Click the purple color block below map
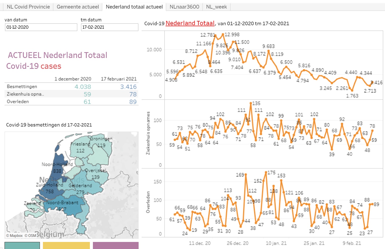 [116, 245]
